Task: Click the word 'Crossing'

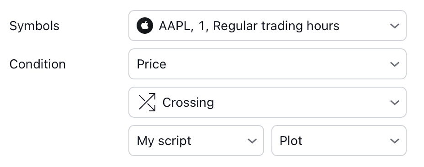Action: (188, 103)
